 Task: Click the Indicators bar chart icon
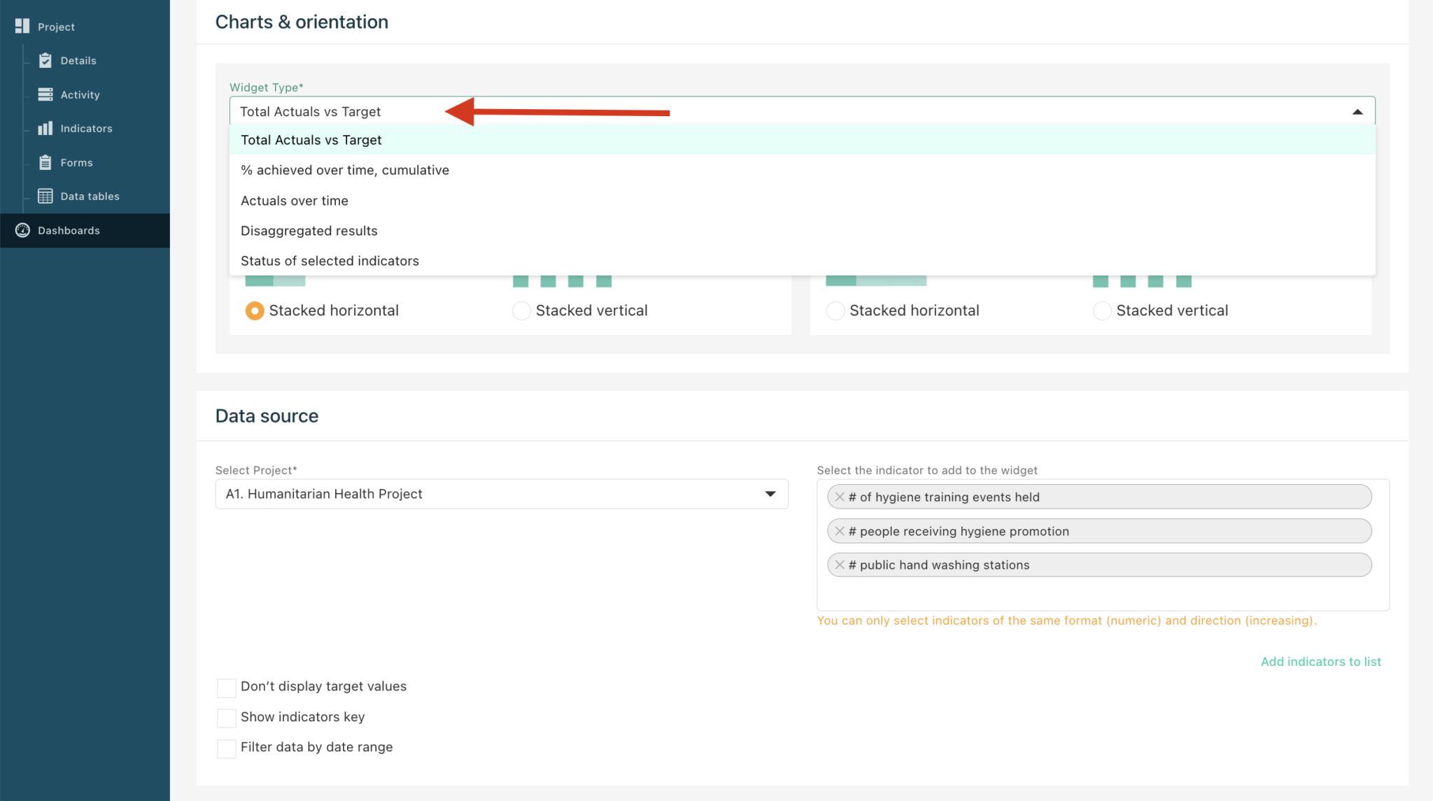pyautogui.click(x=45, y=128)
